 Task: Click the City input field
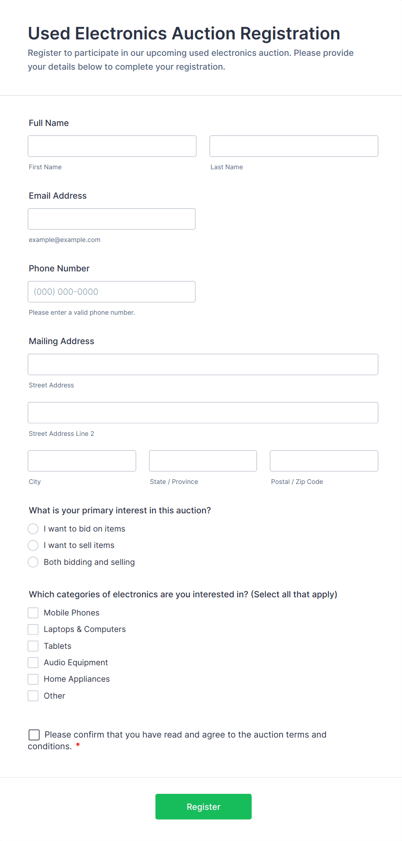click(82, 461)
